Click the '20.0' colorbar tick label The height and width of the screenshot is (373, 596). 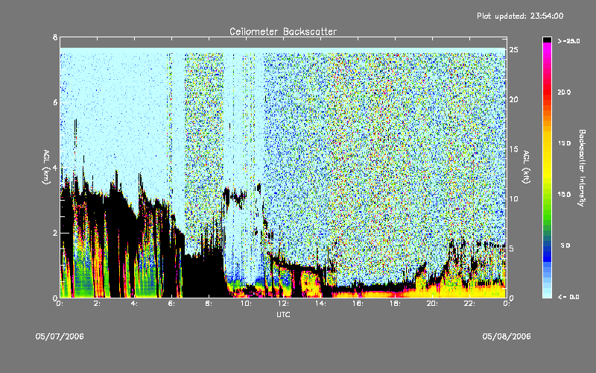(x=564, y=92)
